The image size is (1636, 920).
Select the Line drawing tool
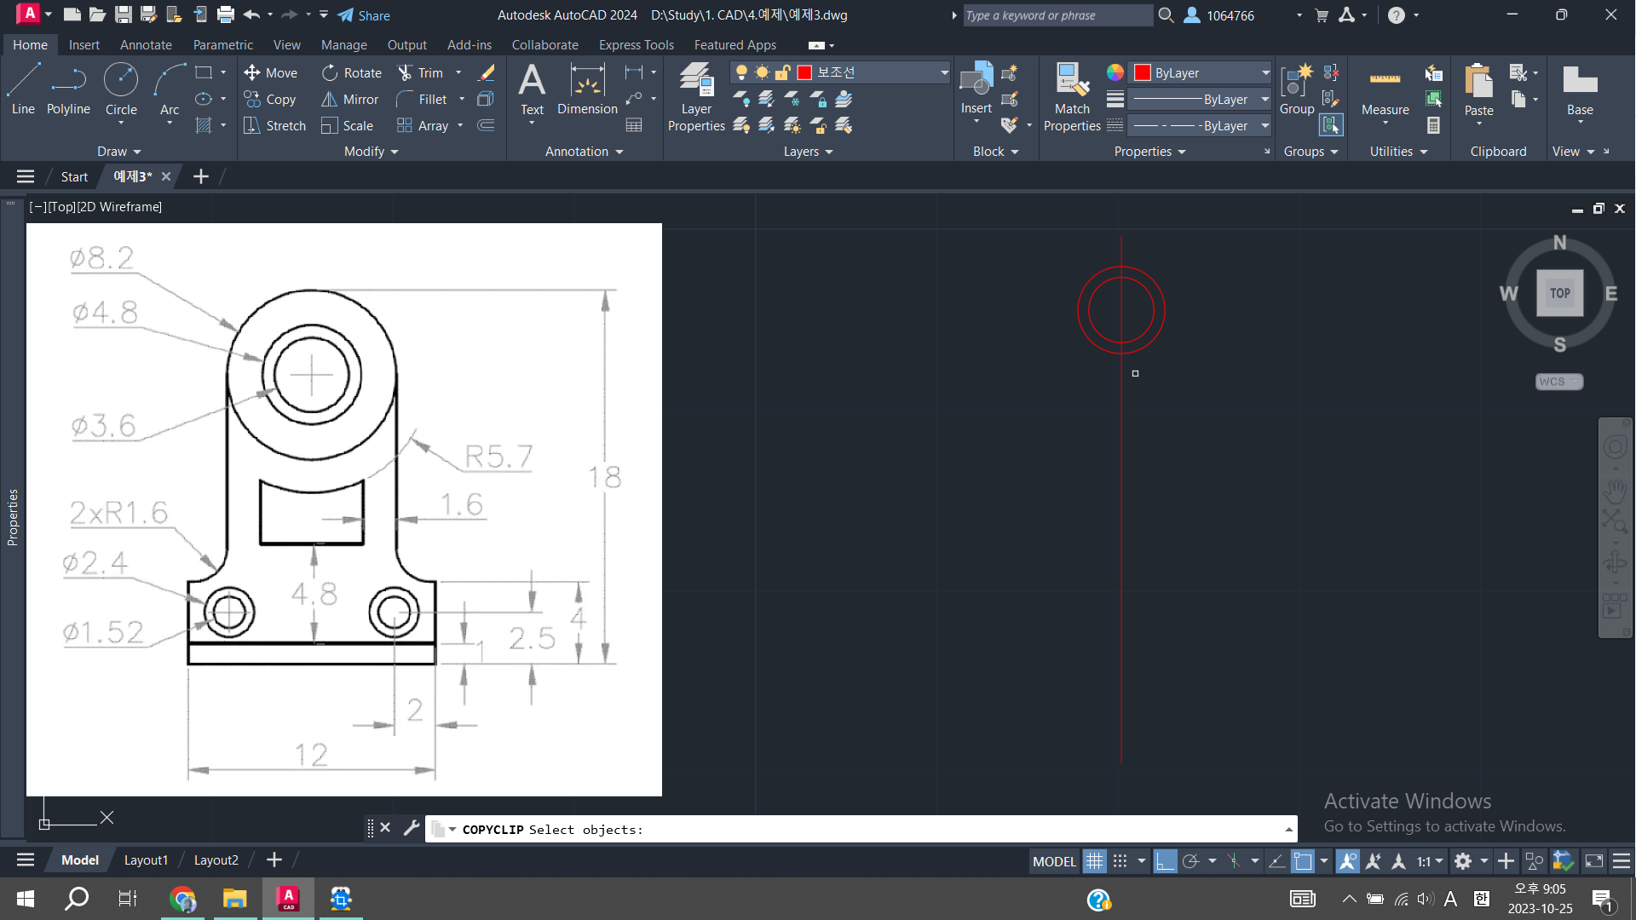pos(23,89)
